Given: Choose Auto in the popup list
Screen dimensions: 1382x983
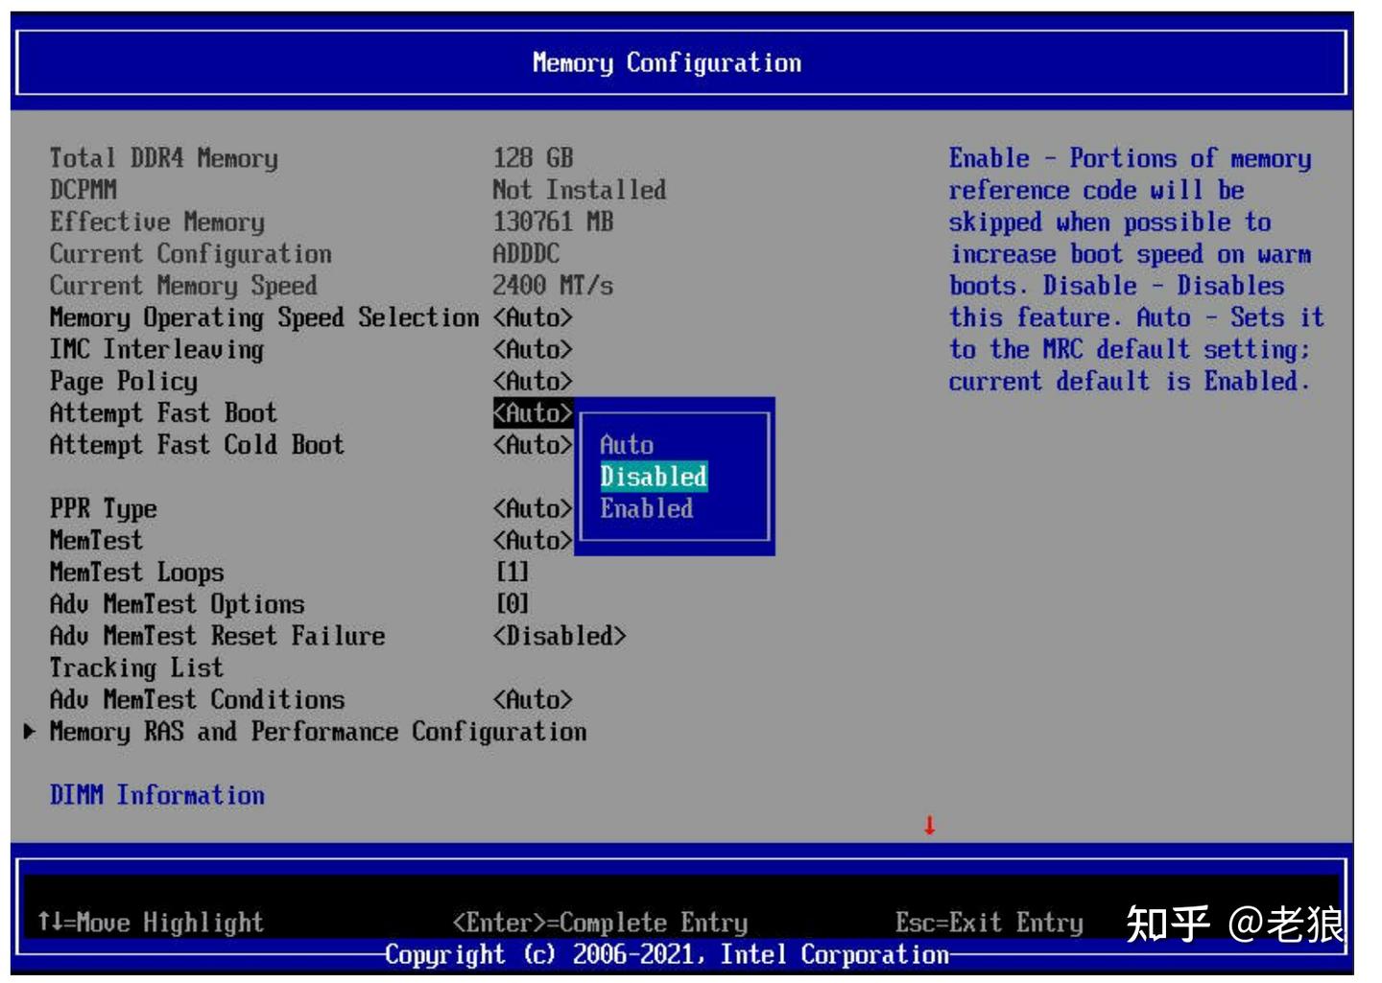Looking at the screenshot, I should click(x=627, y=445).
